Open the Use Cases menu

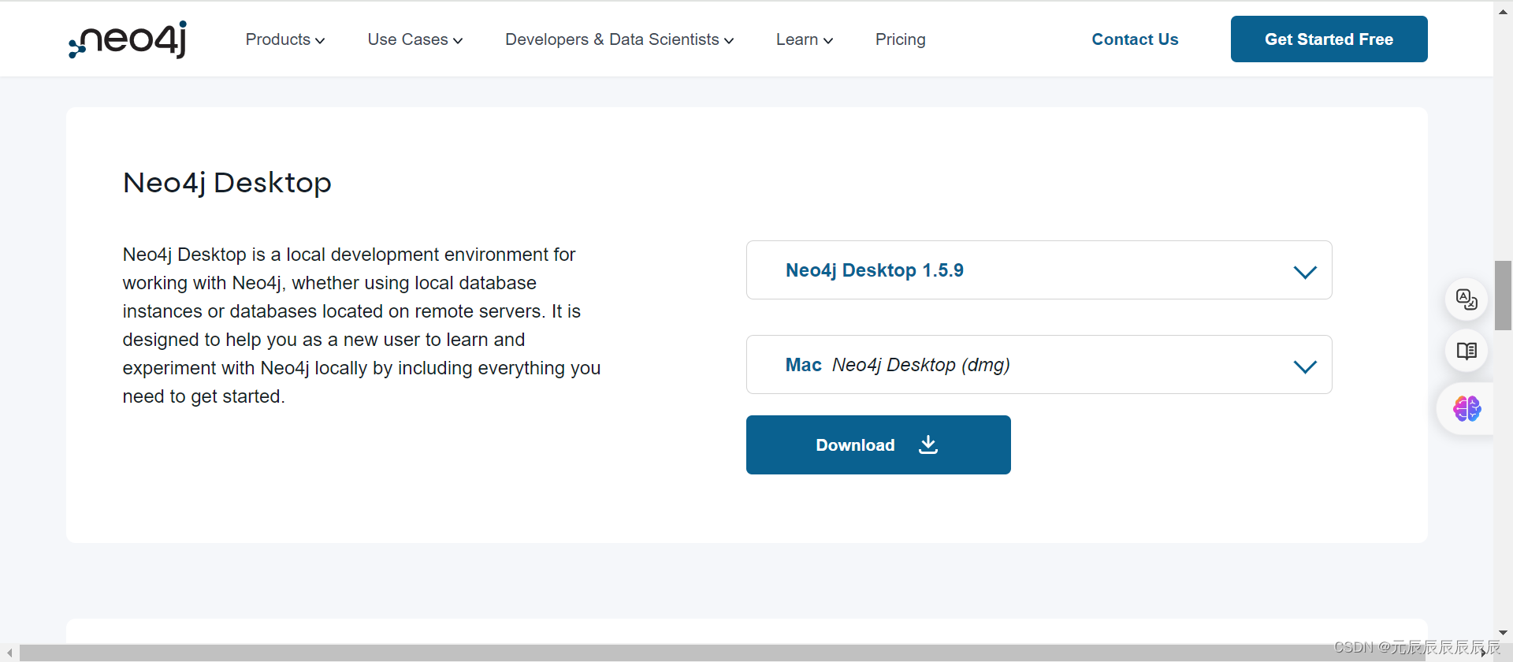[x=415, y=39]
